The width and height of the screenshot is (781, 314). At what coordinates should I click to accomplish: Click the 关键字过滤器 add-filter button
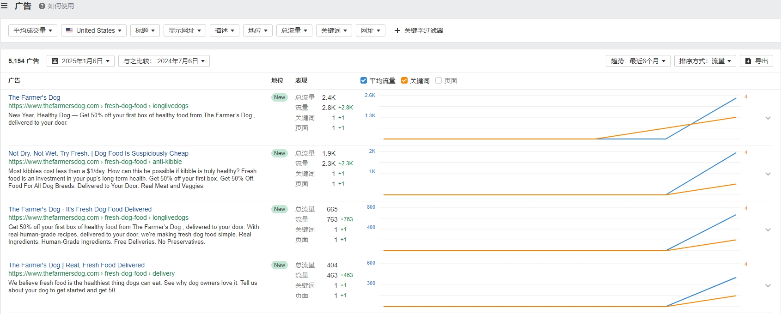tap(419, 30)
